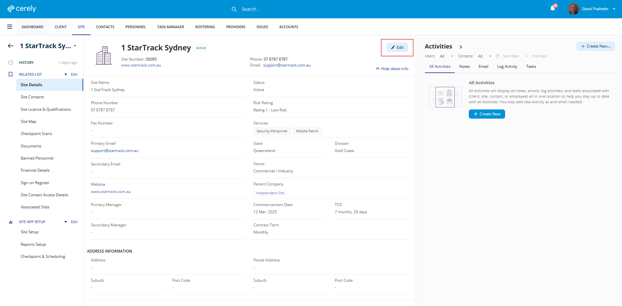The image size is (622, 306).
Task: Click David Thalhofer's profile avatar
Action: [573, 9]
